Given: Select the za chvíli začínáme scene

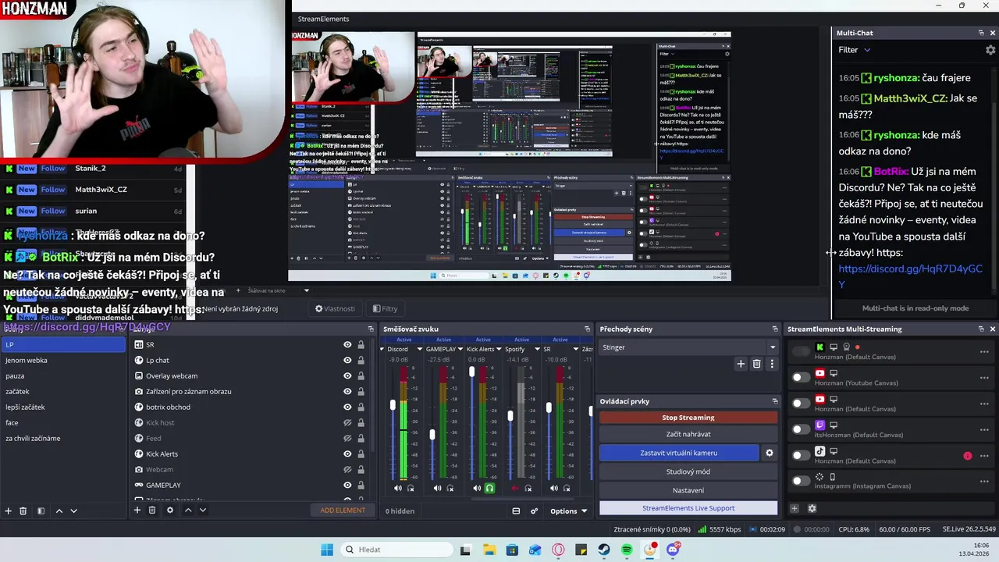Looking at the screenshot, I should click(62, 438).
